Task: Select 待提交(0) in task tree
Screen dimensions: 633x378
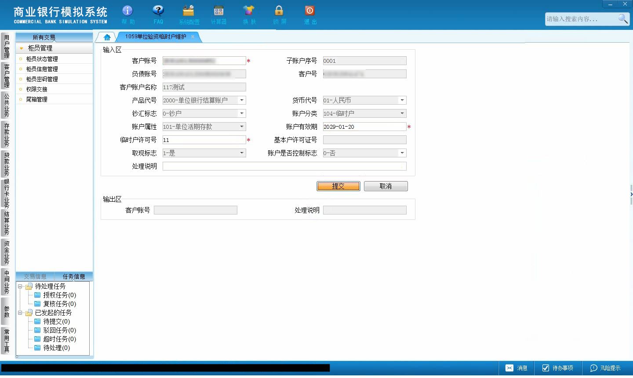Action: [x=52, y=321]
